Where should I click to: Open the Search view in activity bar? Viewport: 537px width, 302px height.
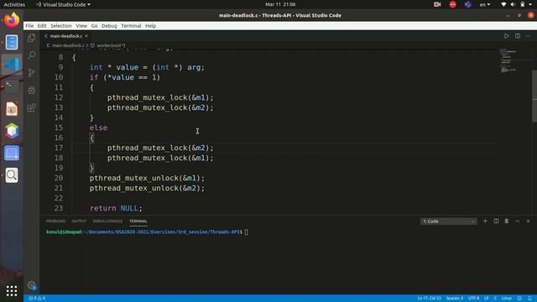click(x=32, y=55)
